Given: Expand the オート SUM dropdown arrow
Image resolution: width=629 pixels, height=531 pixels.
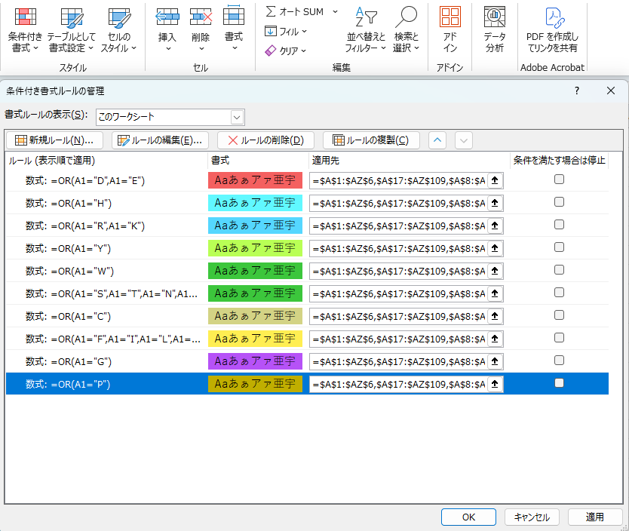Looking at the screenshot, I should click(335, 11).
